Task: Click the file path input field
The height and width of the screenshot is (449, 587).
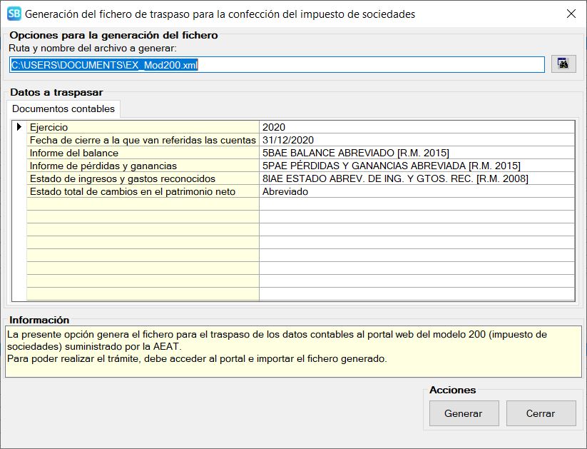Action: [x=277, y=65]
